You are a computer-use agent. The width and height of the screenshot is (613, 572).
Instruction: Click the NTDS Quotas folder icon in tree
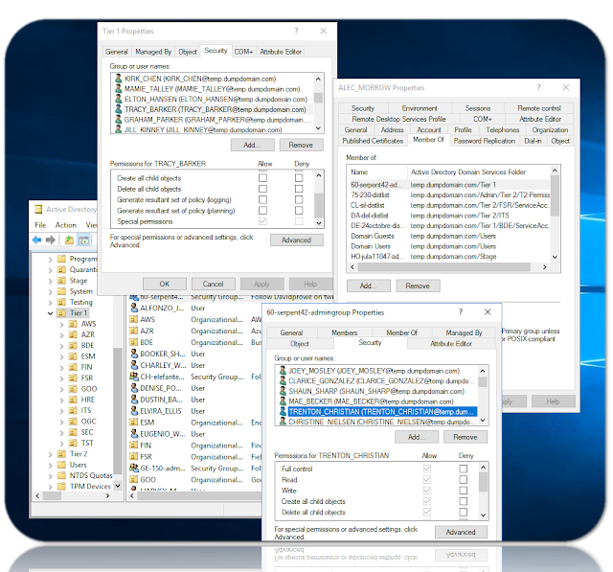point(61,475)
